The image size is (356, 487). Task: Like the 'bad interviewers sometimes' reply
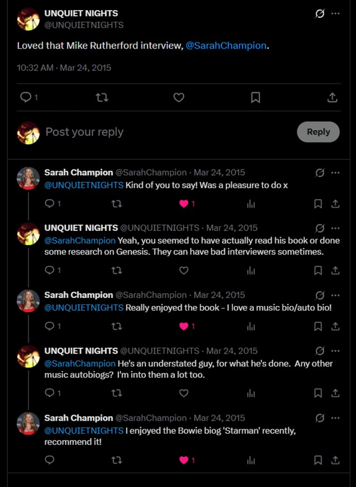(184, 270)
